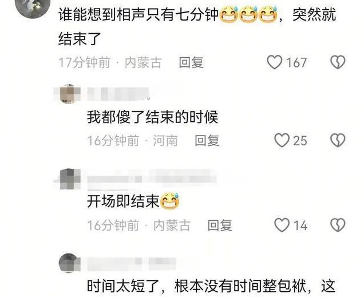Reply to the 河南 comment

pos(207,141)
